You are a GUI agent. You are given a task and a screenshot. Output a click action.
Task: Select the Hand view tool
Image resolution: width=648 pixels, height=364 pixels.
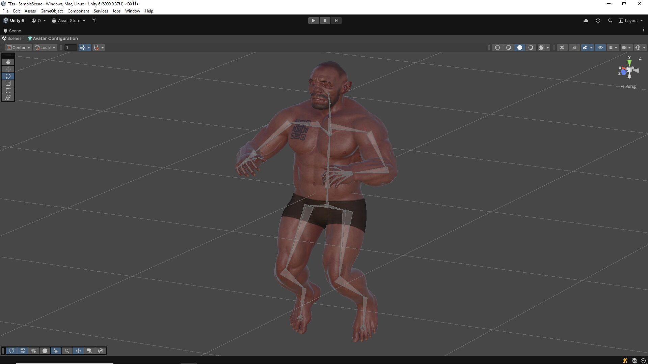click(x=8, y=62)
